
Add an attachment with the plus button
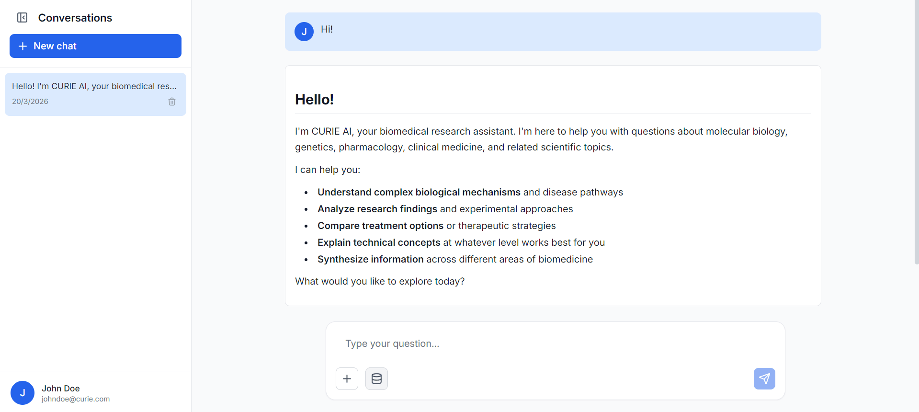coord(347,379)
